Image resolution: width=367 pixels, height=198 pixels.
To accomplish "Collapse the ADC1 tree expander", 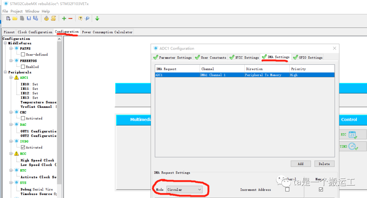I will [11, 78].
